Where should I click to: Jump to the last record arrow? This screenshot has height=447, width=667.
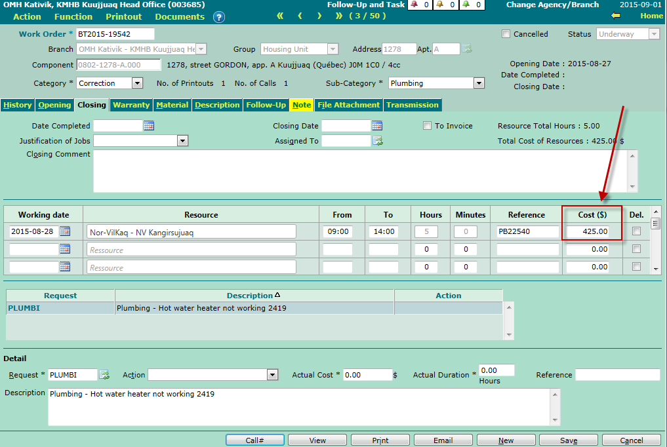(x=339, y=16)
